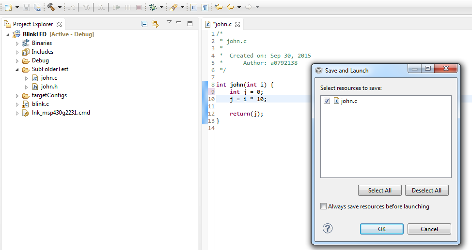Click the flashlight Search toolbar icon
Image resolution: width=472 pixels, height=250 pixels.
pos(173,7)
